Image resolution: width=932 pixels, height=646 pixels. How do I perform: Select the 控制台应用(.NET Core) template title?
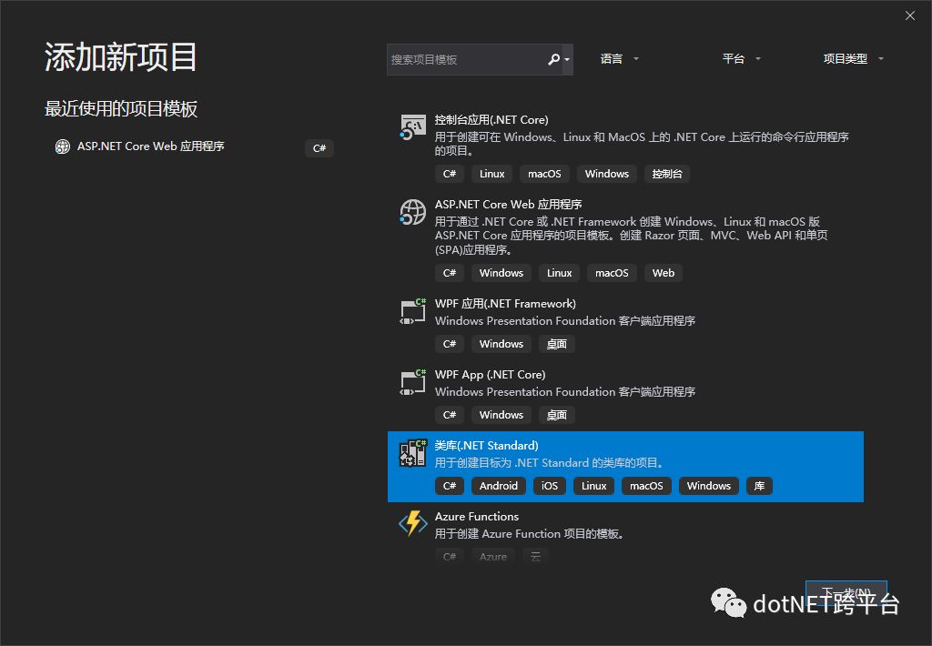pyautogui.click(x=491, y=119)
